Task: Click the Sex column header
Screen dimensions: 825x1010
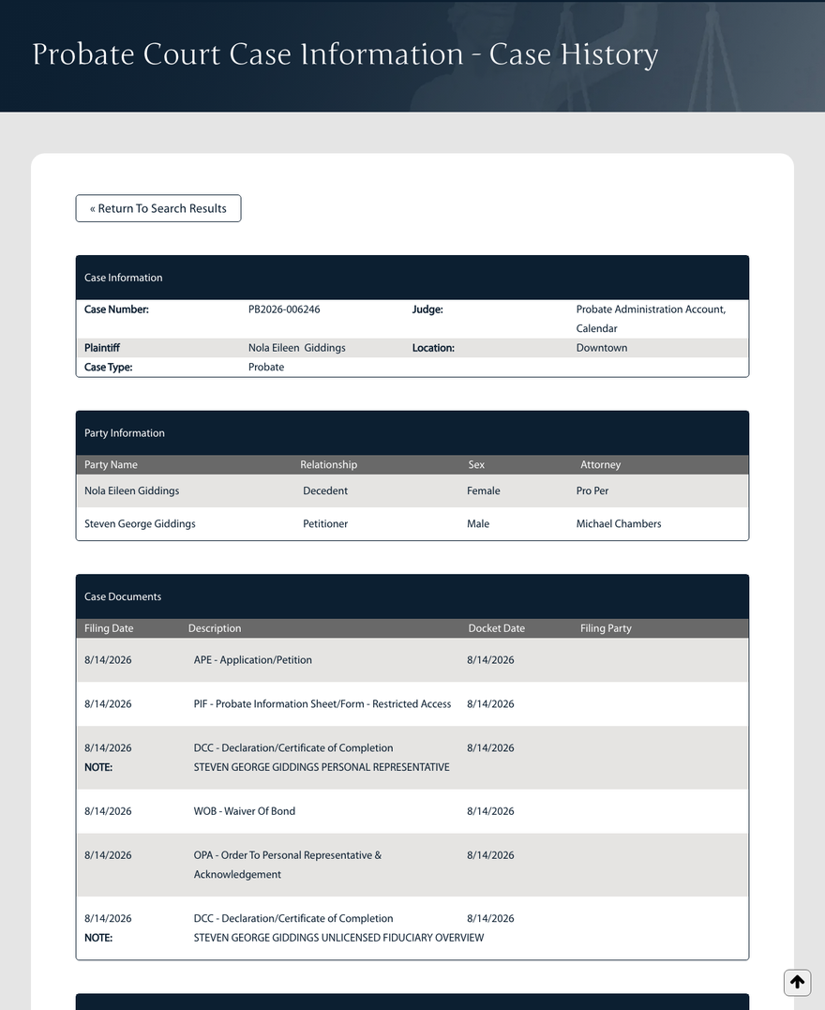Action: tap(476, 464)
